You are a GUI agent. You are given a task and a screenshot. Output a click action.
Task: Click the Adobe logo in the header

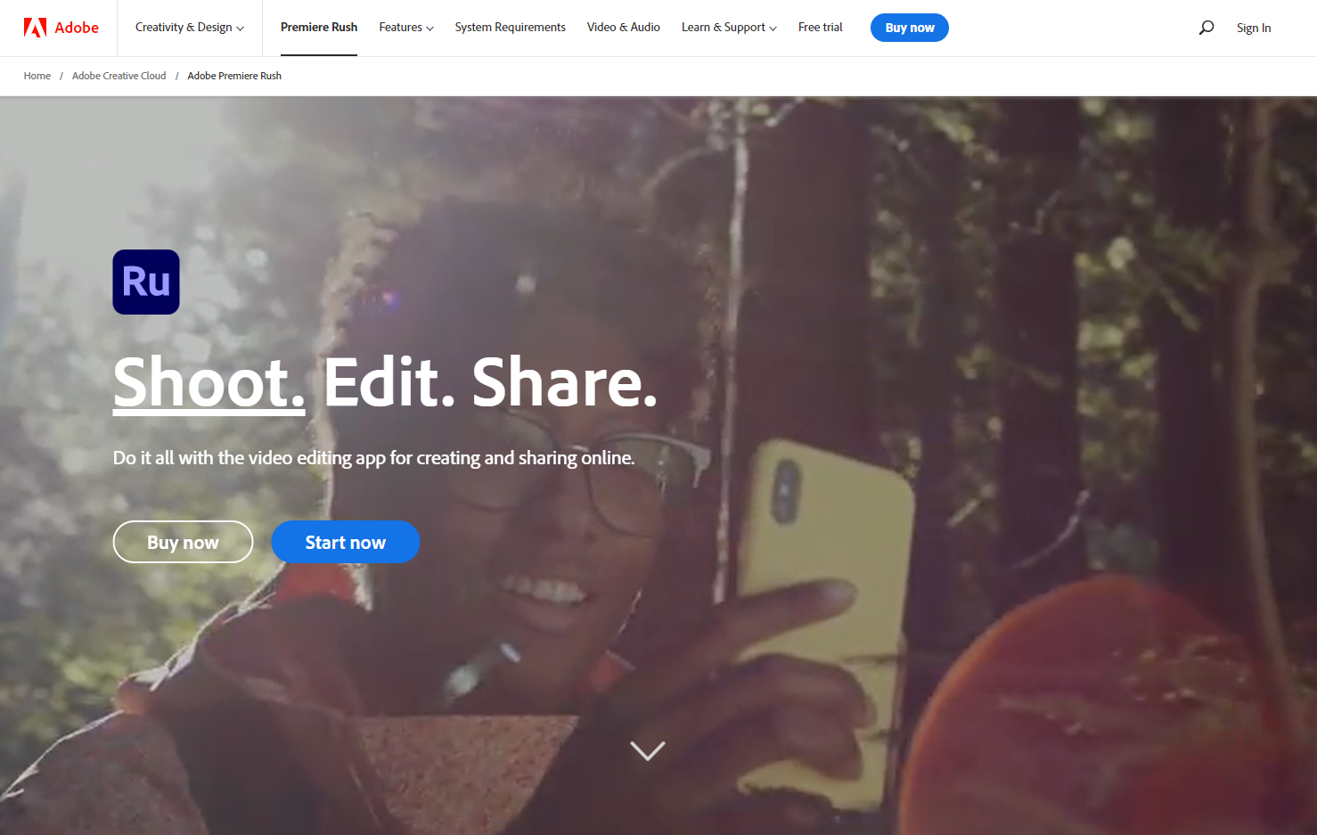pyautogui.click(x=61, y=28)
